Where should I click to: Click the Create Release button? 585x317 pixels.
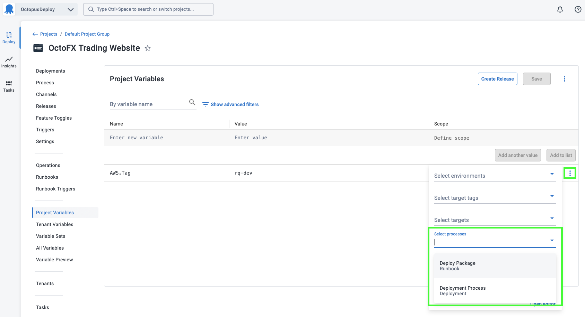tap(498, 79)
